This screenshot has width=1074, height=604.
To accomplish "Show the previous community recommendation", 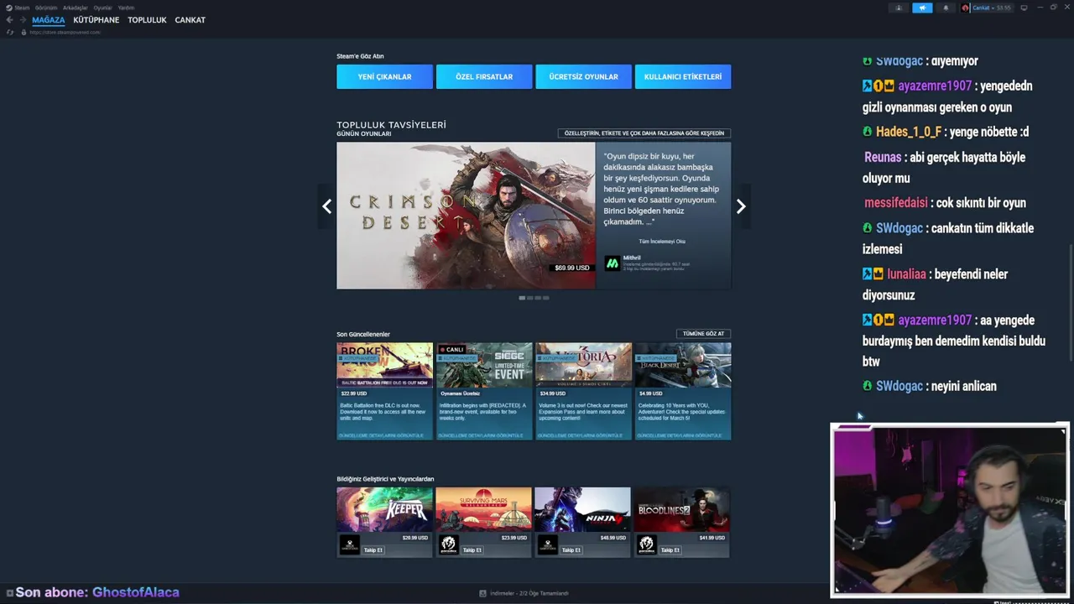I will point(326,206).
